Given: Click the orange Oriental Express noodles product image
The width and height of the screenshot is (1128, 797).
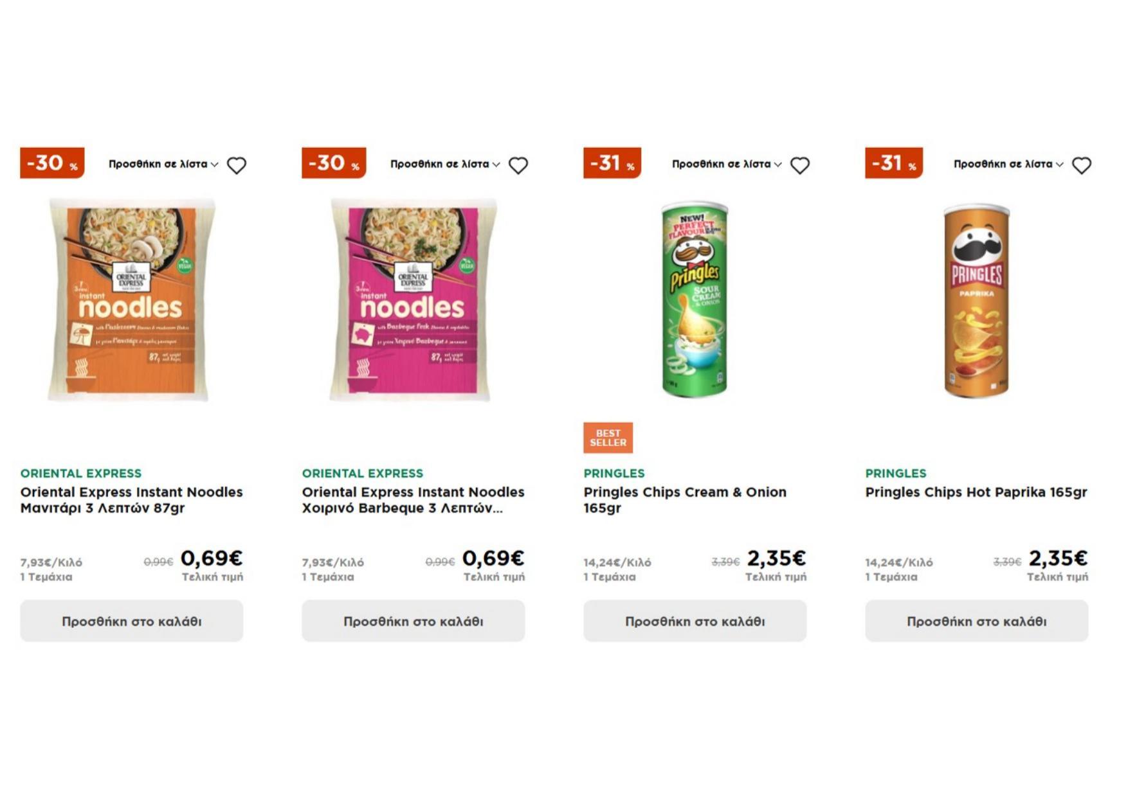Looking at the screenshot, I should coord(132,300).
